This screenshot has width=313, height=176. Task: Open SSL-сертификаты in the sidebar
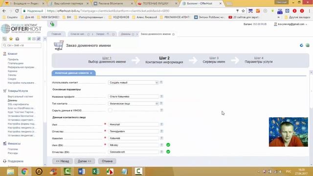[18, 104]
